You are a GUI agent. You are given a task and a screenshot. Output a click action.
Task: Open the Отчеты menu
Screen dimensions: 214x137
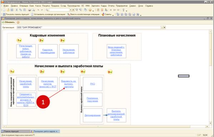111,6
